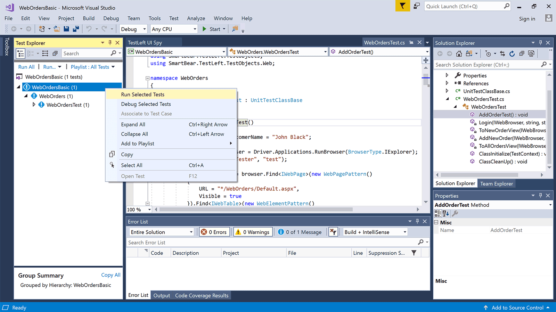The image size is (556, 312).
Task: Click the Test Explorer collapse all icon
Action: [55, 54]
